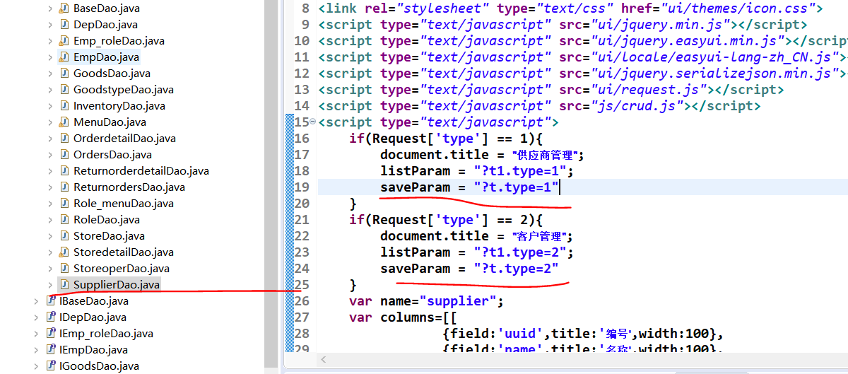Click the Role_menuDao.java file icon
848x374 pixels.
(65, 204)
